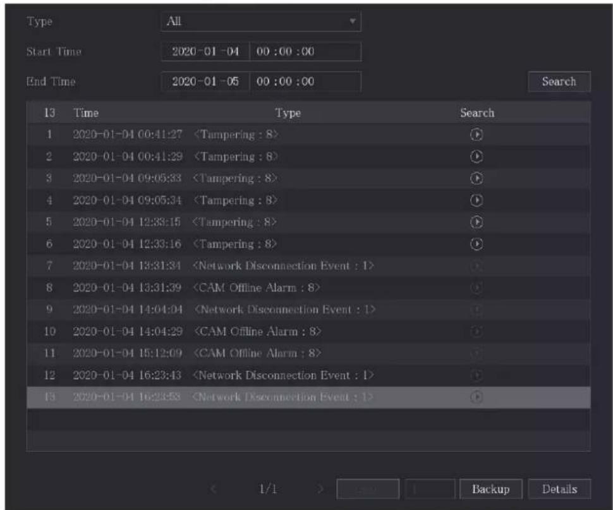Edit Start Time date 2020-01-04
This screenshot has height=510, width=613.
205,52
